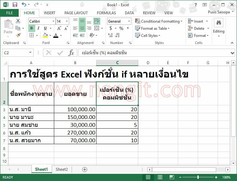Toggle Underline formatting
Screen dimensions: 237x181
click(x=45, y=28)
